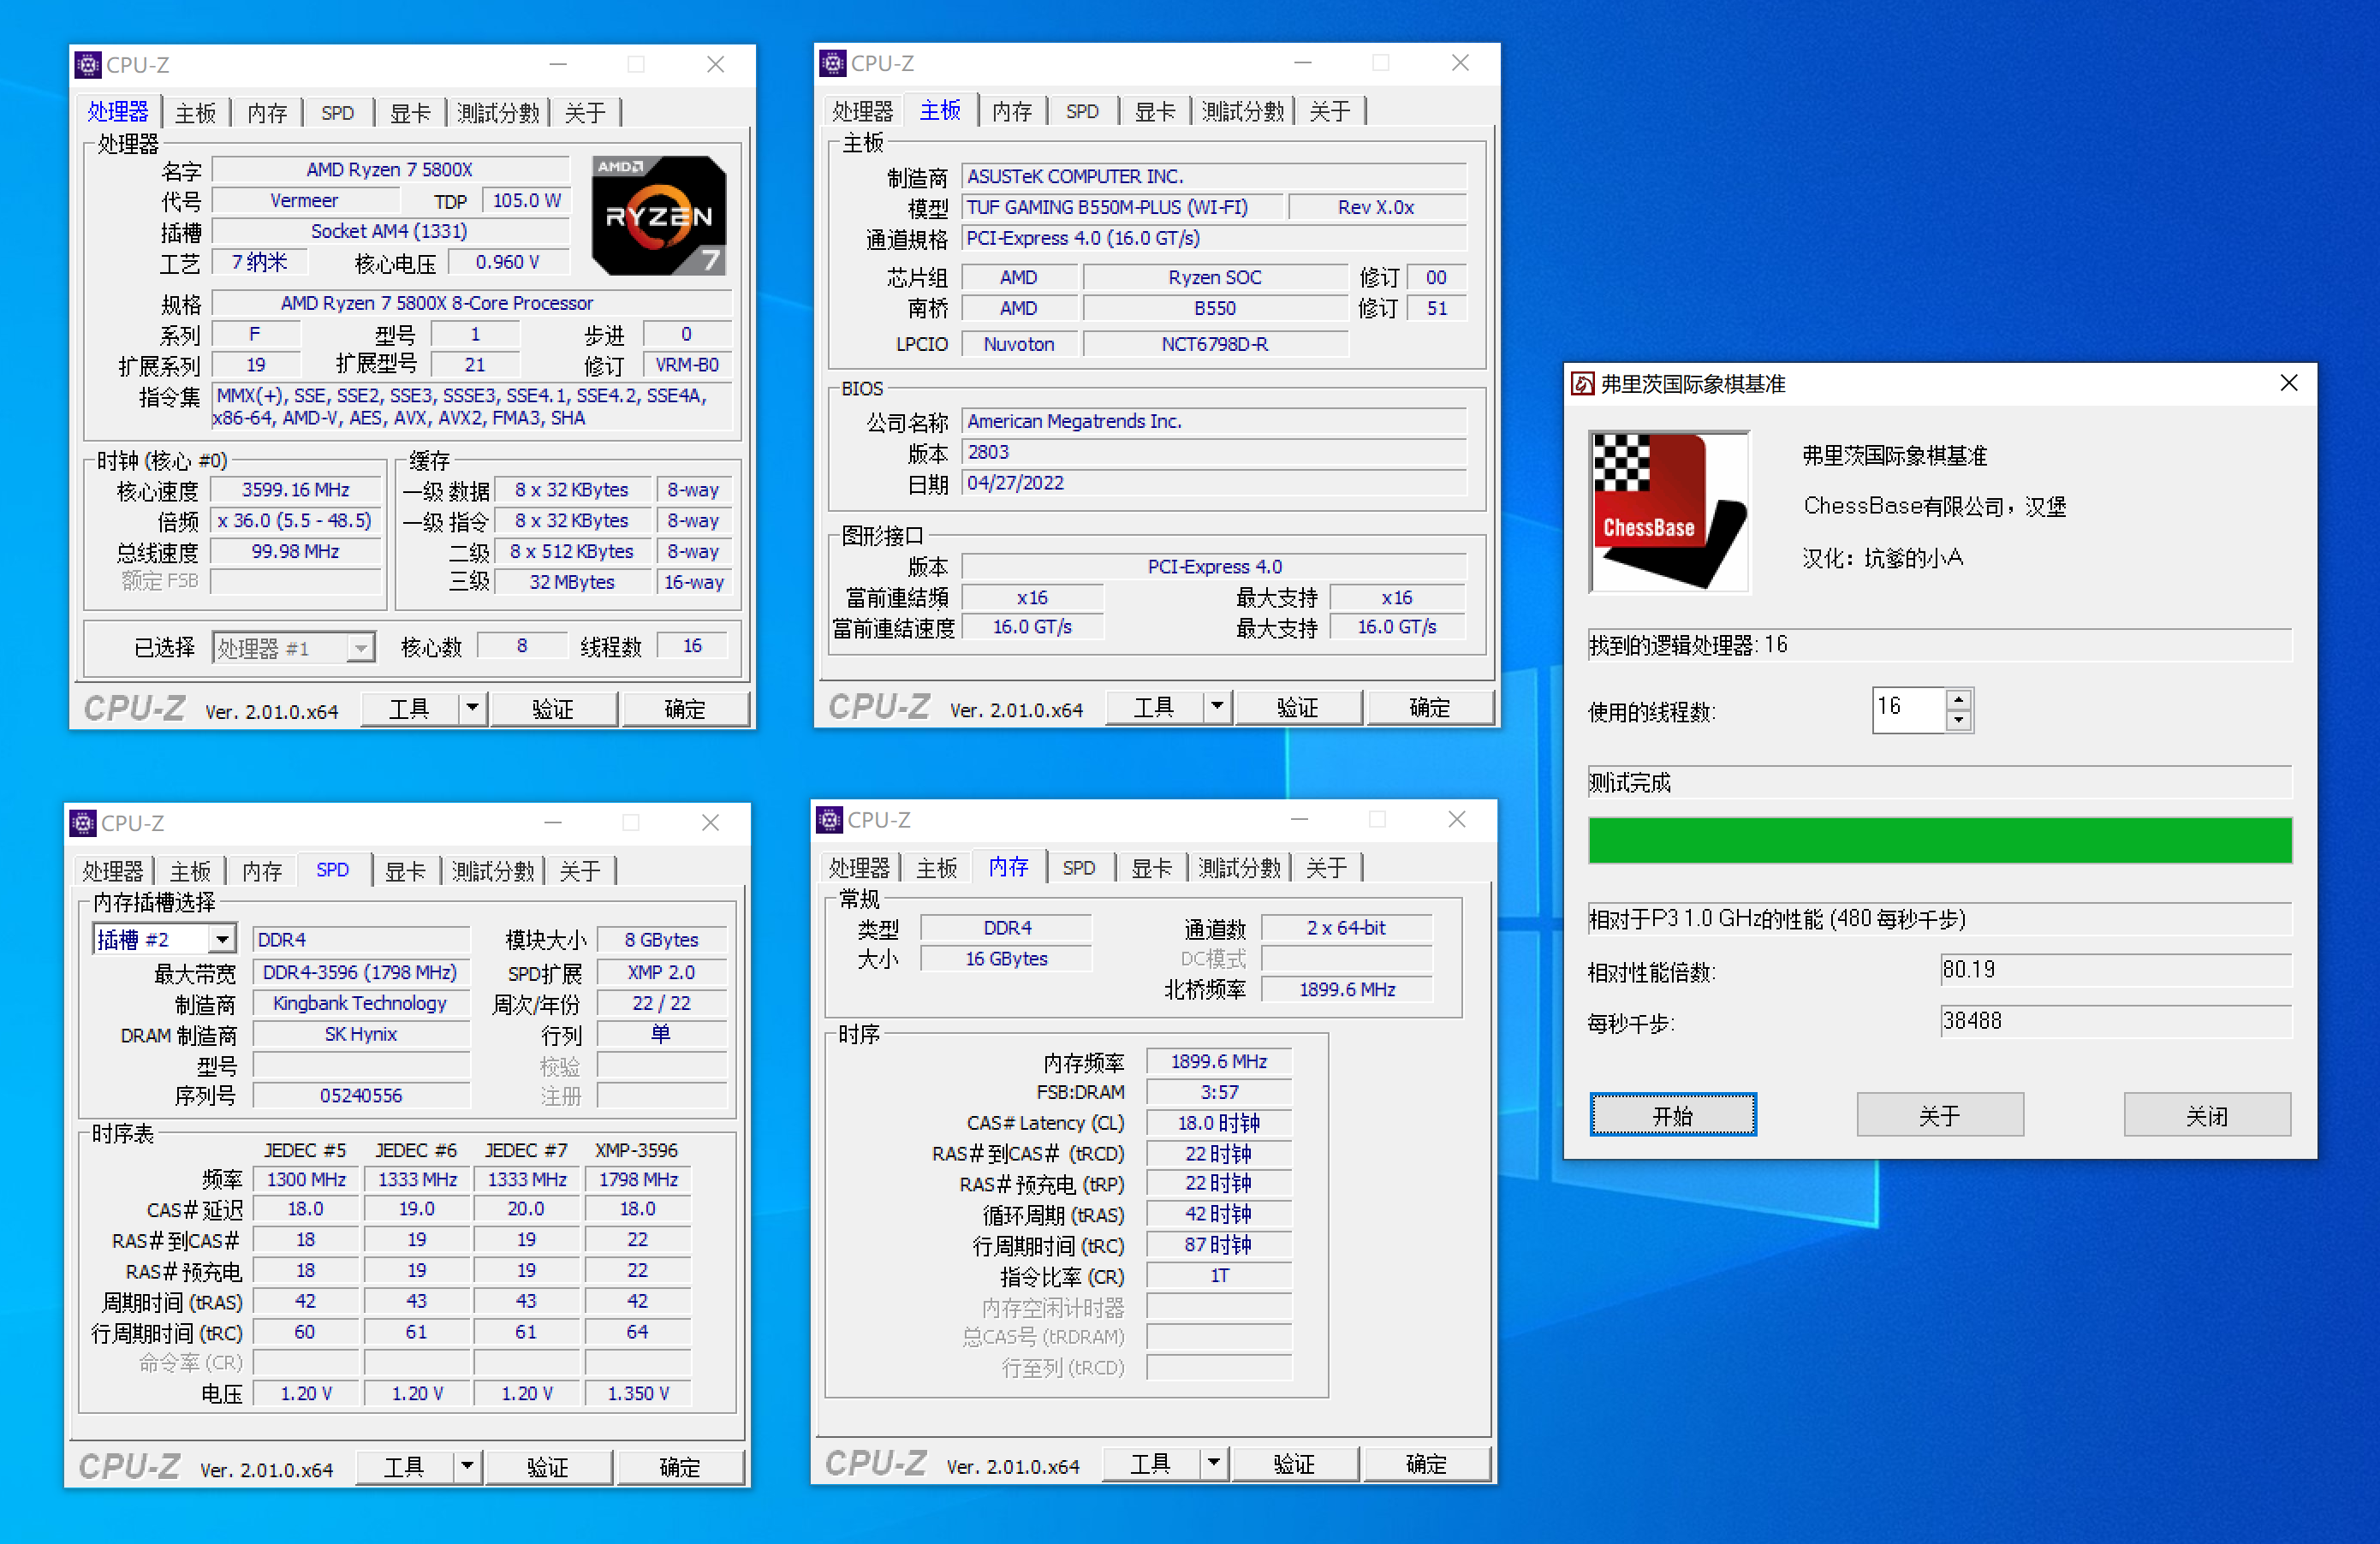Click the 相对性能倍数 value 80.19 field

2116,970
